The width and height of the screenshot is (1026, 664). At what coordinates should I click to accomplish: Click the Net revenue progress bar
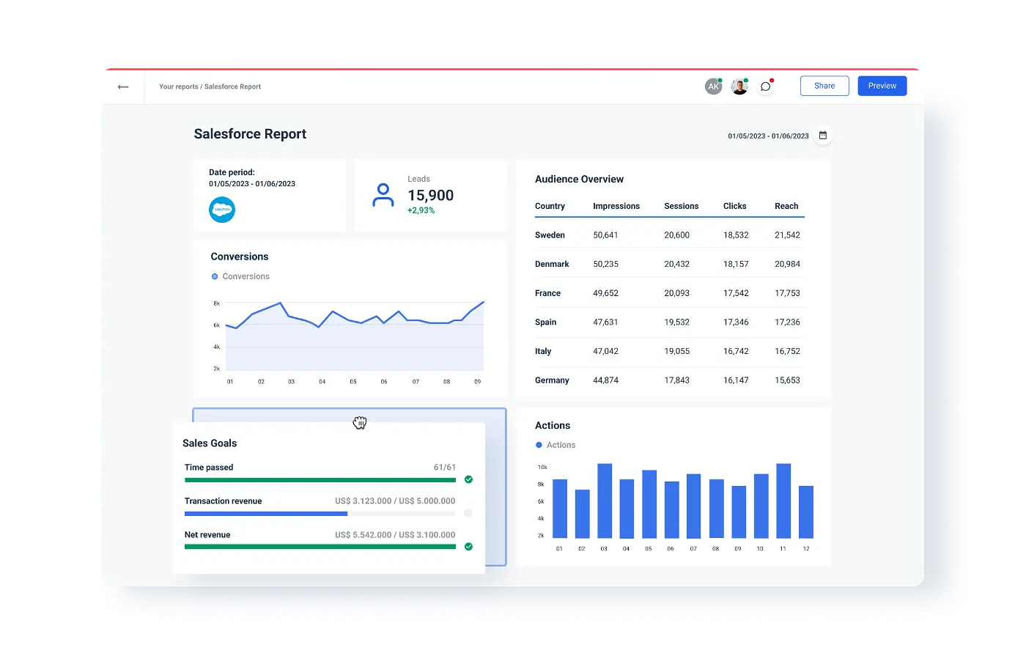(x=320, y=547)
